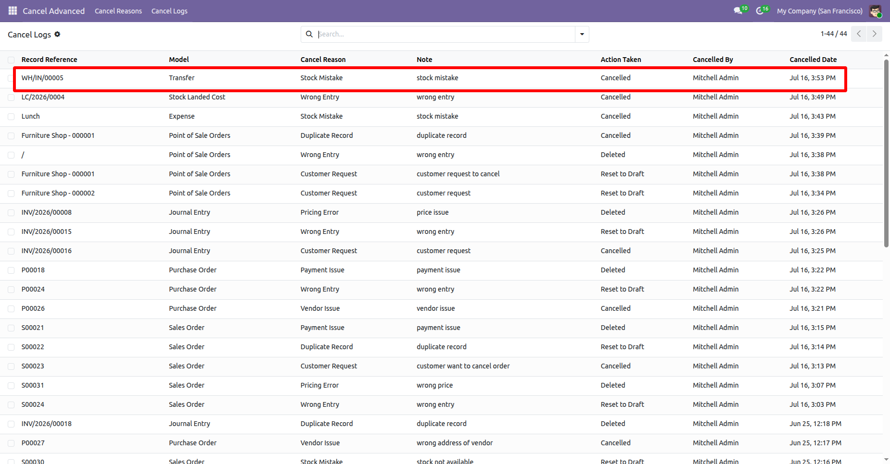Toggle the select-all checkbox in table header
Image resolution: width=890 pixels, height=464 pixels.
click(x=11, y=60)
